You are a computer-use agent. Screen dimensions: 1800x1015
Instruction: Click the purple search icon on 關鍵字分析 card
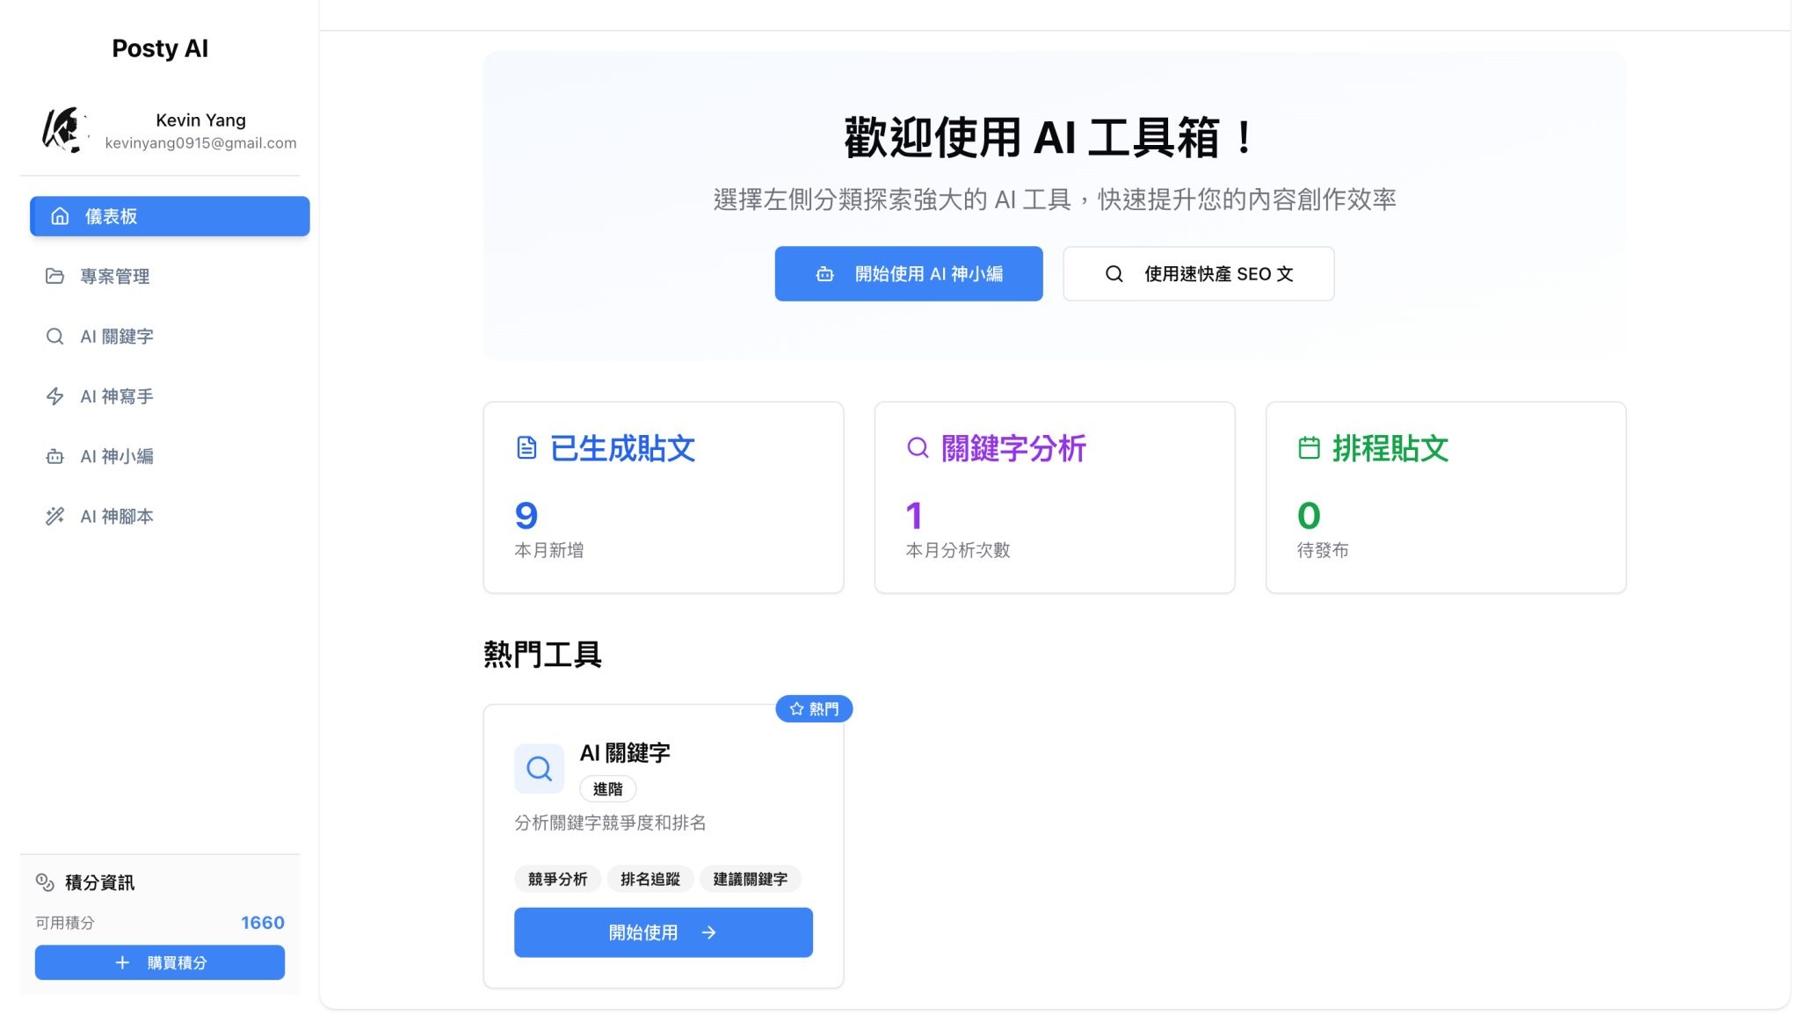918,448
